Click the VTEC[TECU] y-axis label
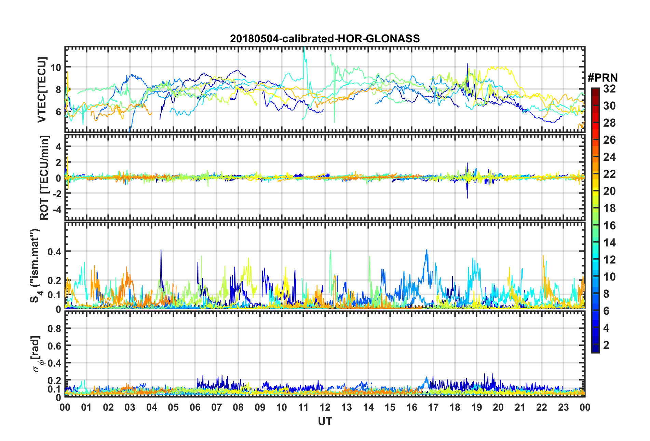 42,90
